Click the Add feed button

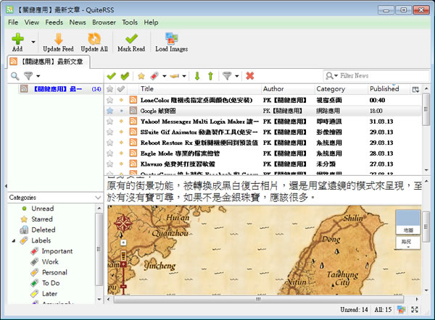(17, 41)
